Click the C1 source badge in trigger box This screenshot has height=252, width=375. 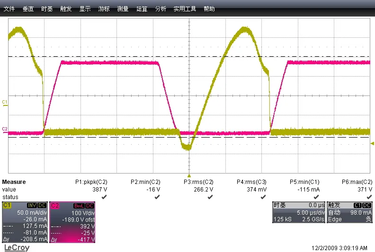click(358, 205)
